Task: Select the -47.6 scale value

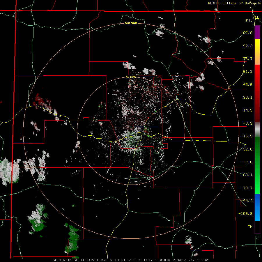Action: 247,162
